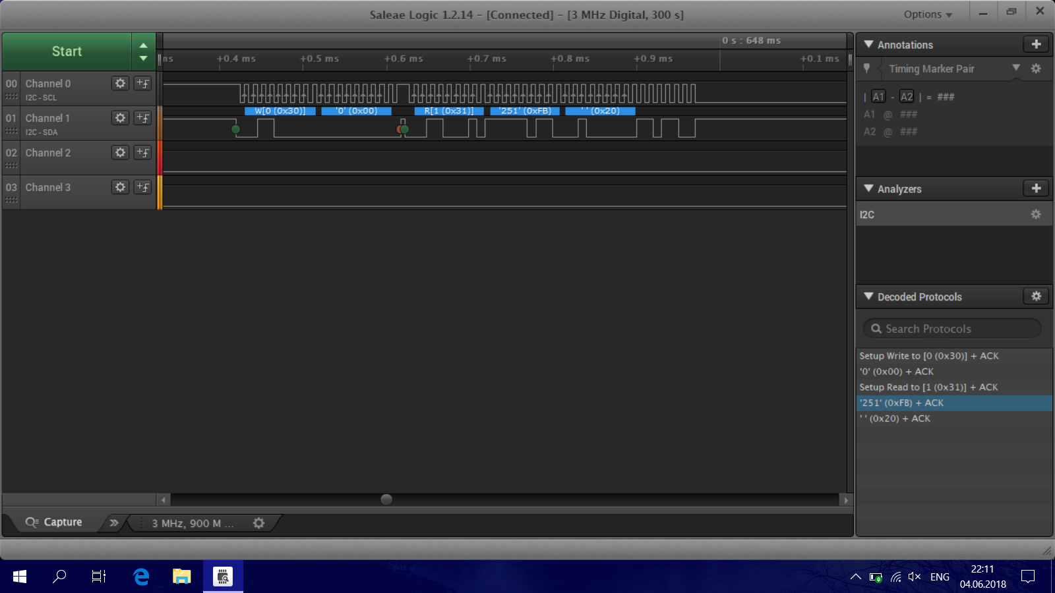Select the '0' (0x00) + ACK row
This screenshot has height=593, width=1055.
coord(953,372)
